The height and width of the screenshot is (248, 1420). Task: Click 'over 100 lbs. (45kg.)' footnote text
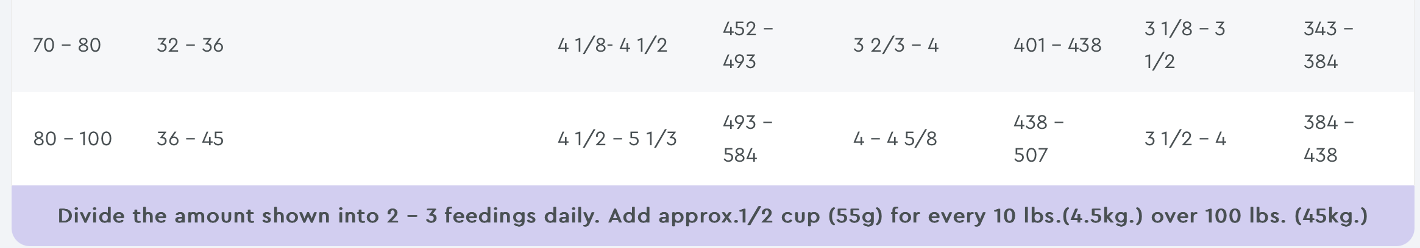(1259, 216)
